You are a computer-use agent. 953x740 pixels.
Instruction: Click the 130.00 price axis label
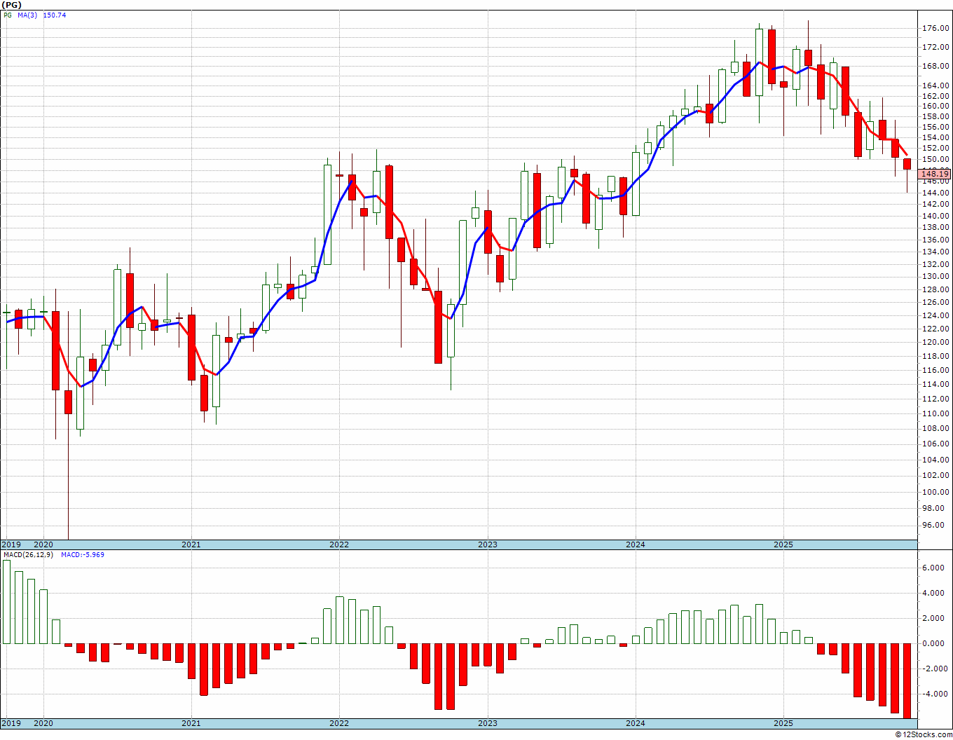tap(936, 277)
